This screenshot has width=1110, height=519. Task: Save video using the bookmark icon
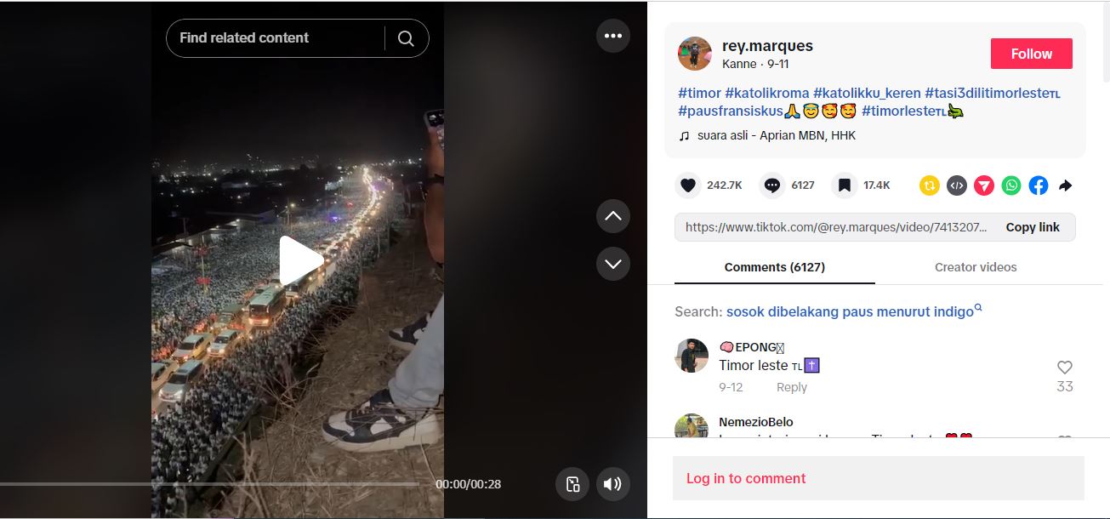pyautogui.click(x=844, y=185)
